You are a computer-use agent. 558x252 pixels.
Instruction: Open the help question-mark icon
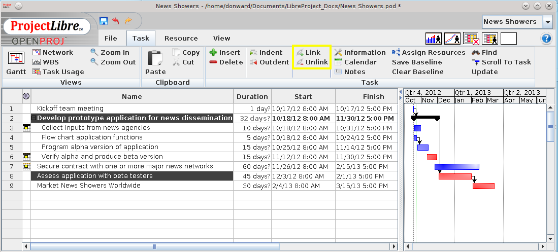click(546, 39)
